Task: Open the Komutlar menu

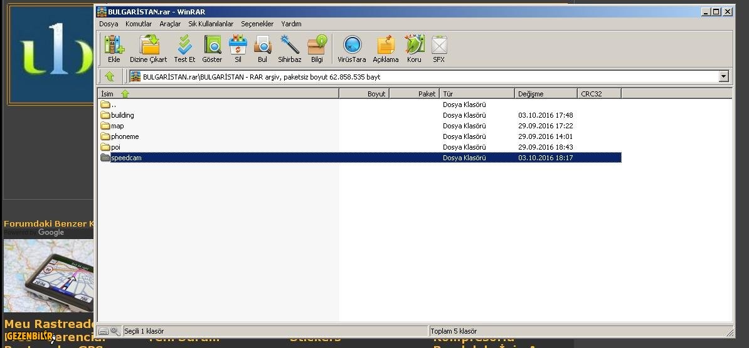Action: pyautogui.click(x=139, y=24)
